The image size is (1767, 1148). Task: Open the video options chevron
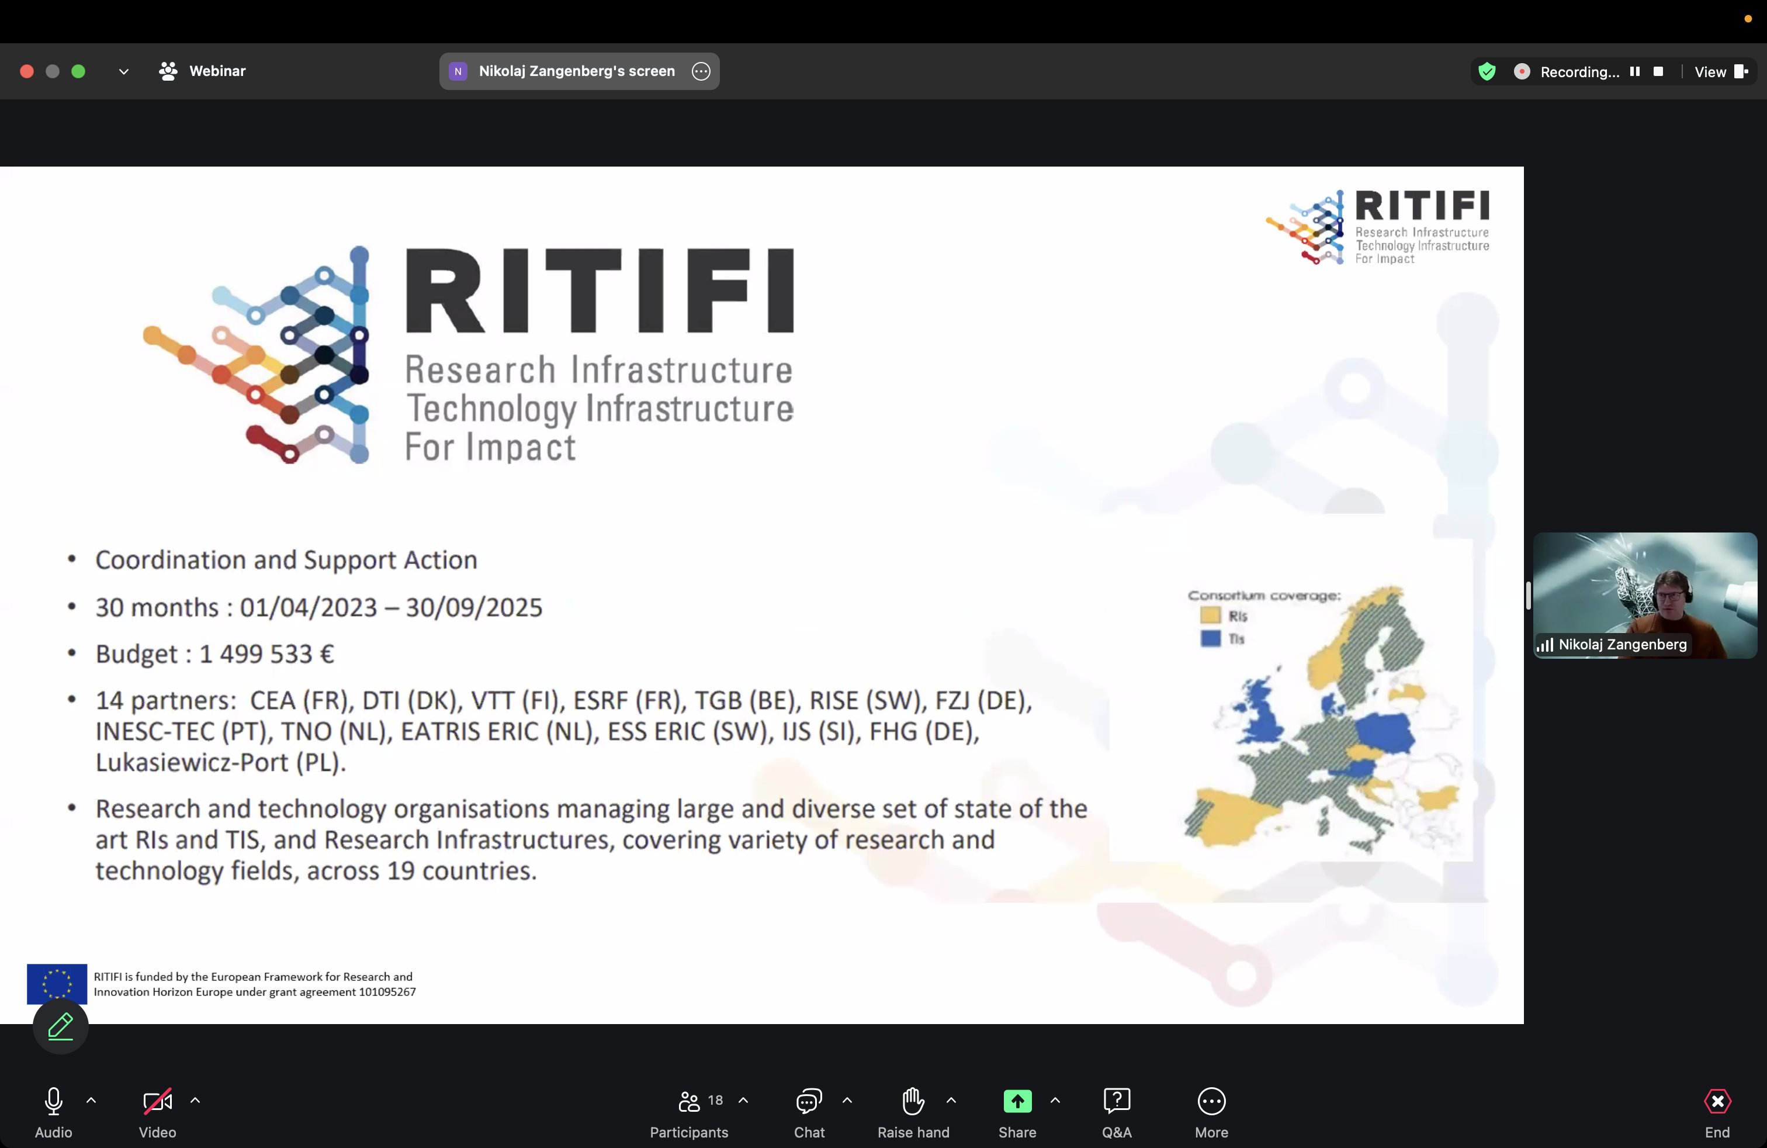point(195,1101)
